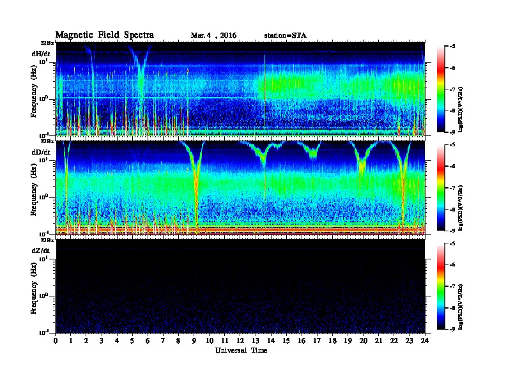
Task: Click the hour 0 tick label on time axis
Action: pyautogui.click(x=56, y=341)
